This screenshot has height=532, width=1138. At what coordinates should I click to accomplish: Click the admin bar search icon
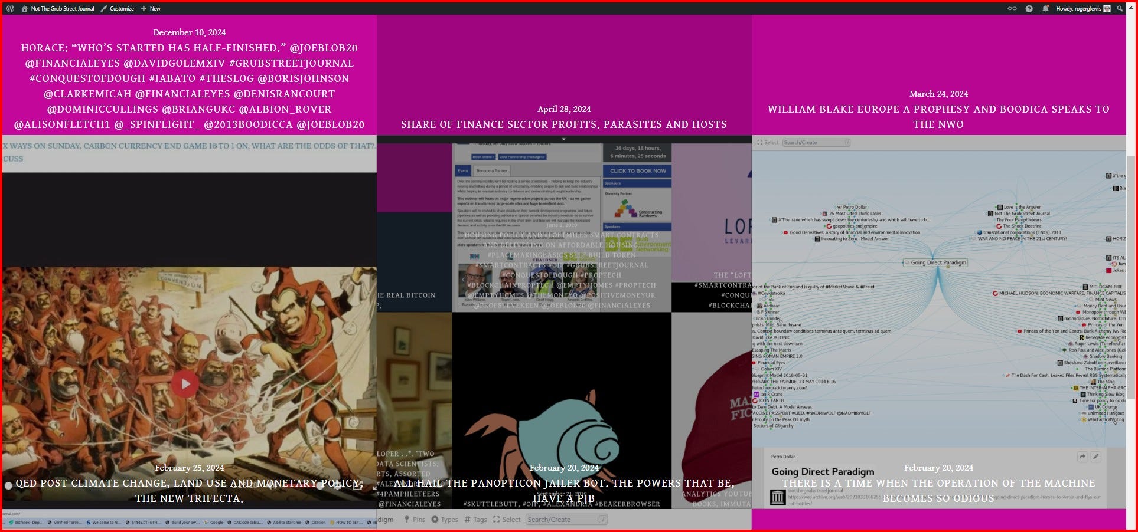(1120, 8)
